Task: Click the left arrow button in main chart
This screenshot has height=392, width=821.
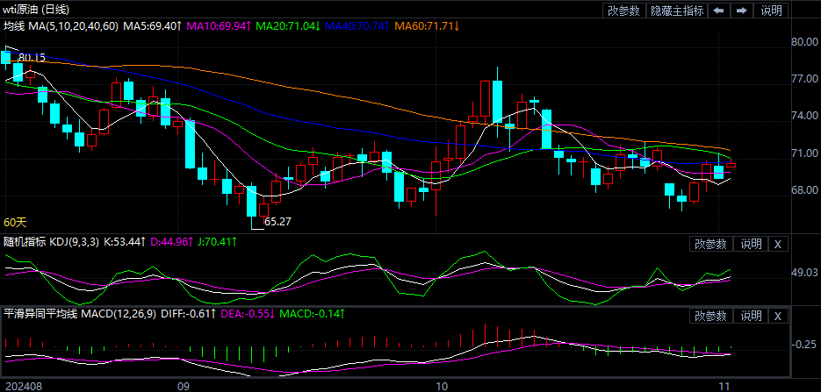Action: (x=718, y=11)
